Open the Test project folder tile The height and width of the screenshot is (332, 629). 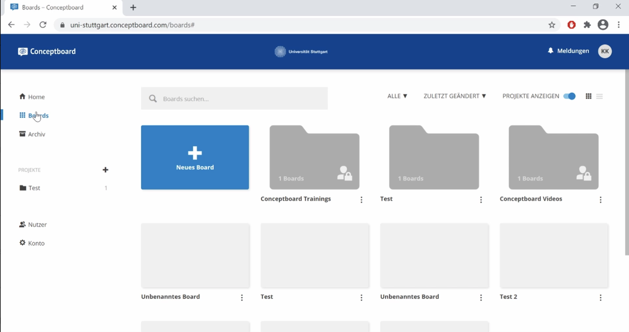pos(434,157)
